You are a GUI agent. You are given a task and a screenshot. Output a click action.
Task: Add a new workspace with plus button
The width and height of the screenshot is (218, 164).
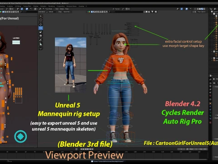(86, 6)
